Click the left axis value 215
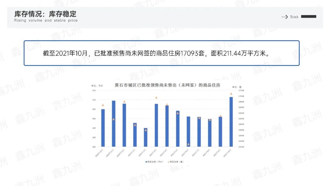The width and height of the screenshot is (330, 186). coord(94,90)
